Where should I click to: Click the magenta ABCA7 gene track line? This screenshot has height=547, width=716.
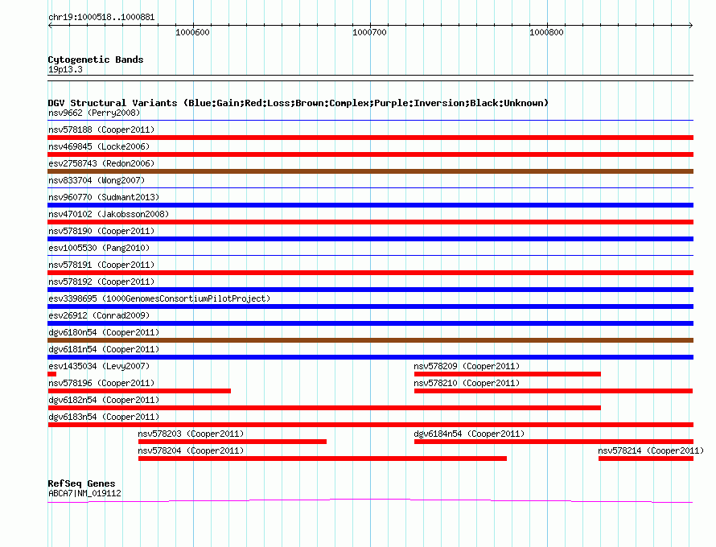click(370, 501)
